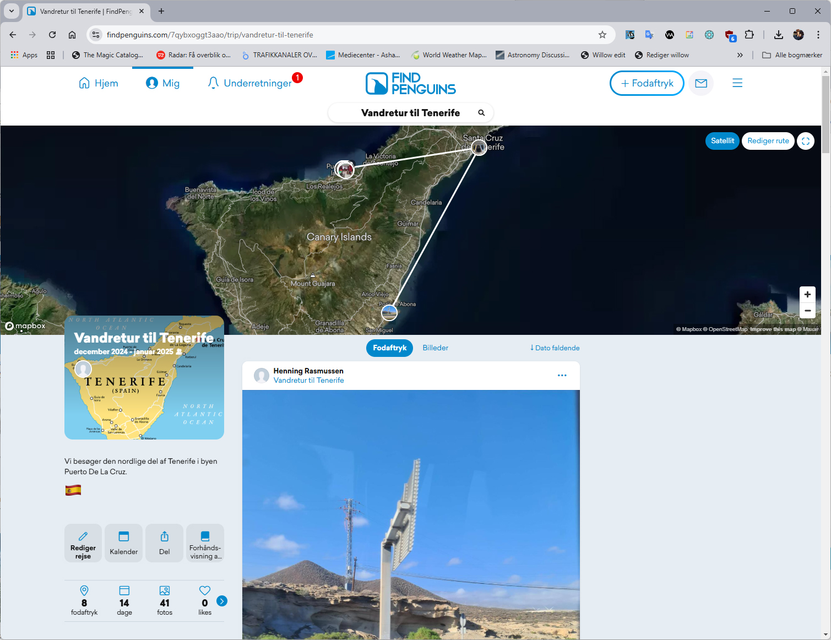Click the fullscreen map icon
Screen dimensions: 831x640
point(805,141)
